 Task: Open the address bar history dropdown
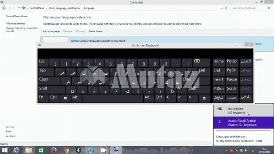pyautogui.click(x=221, y=8)
